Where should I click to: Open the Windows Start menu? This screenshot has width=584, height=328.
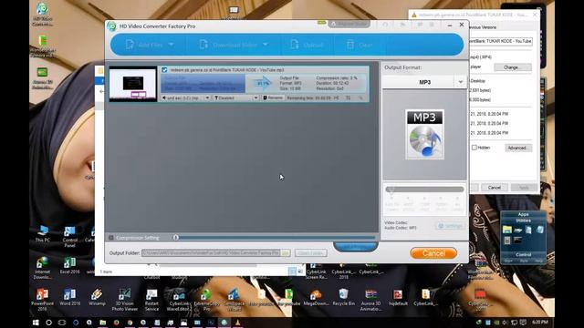tap(36, 323)
